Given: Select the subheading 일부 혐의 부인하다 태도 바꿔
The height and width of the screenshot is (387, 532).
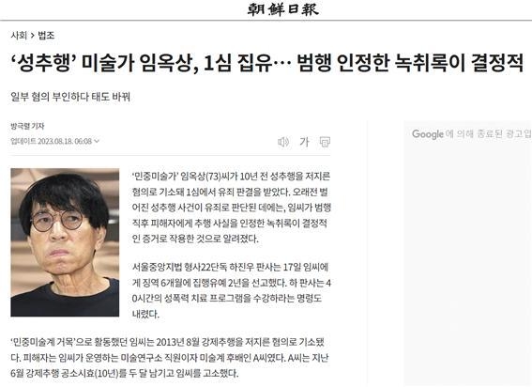Looking at the screenshot, I should 70,97.
